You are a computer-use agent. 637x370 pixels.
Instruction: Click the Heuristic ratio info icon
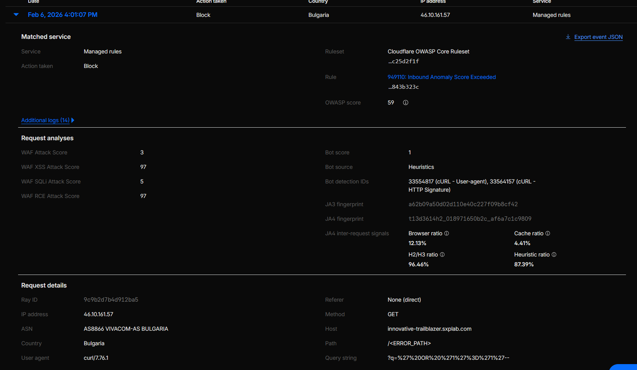tap(554, 254)
